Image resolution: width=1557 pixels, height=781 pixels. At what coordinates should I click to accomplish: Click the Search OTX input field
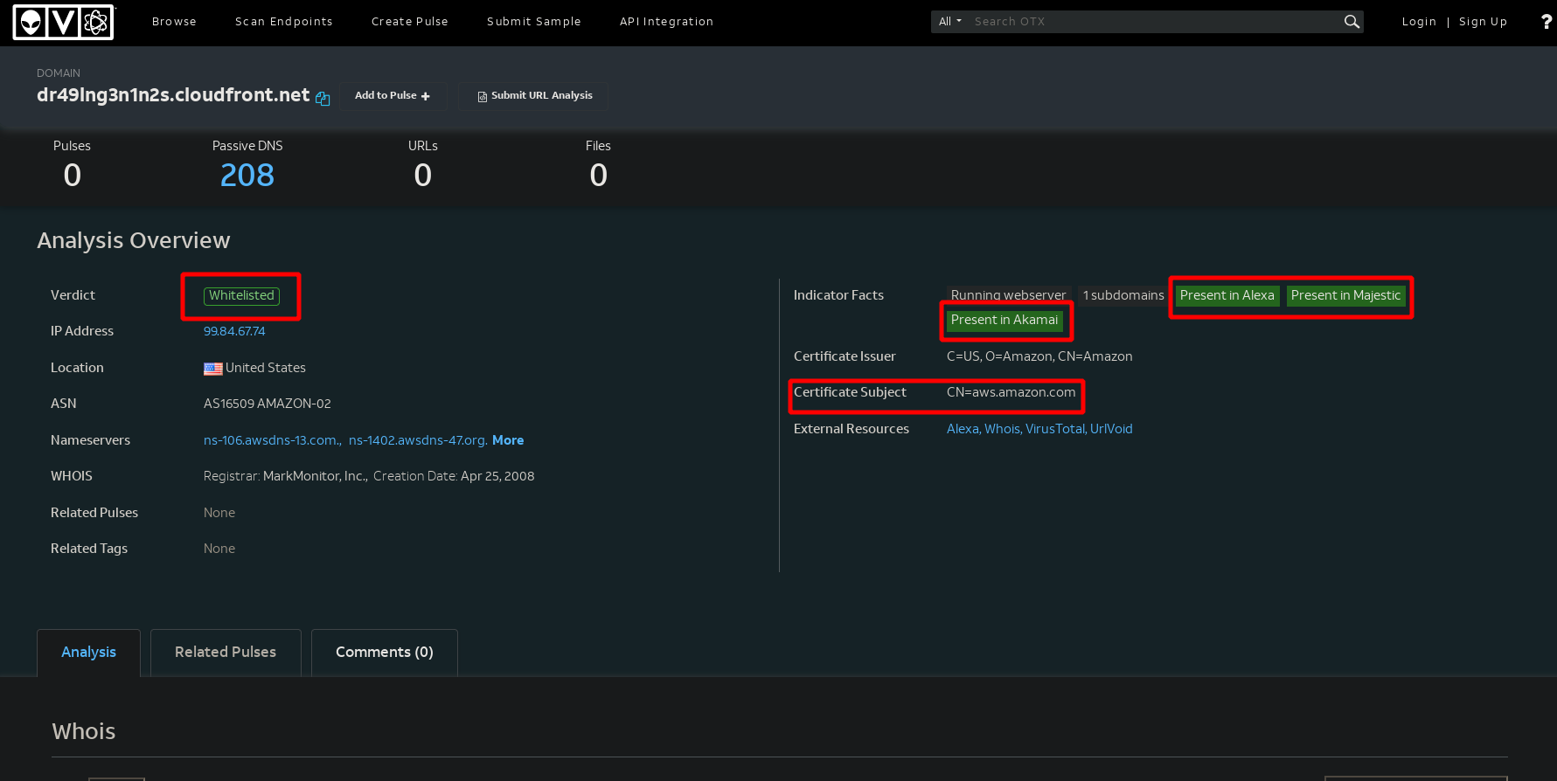tap(1156, 22)
